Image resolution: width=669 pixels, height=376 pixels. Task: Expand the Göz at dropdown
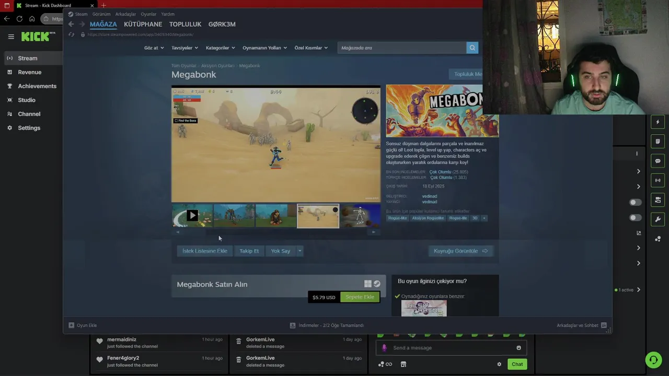click(154, 48)
